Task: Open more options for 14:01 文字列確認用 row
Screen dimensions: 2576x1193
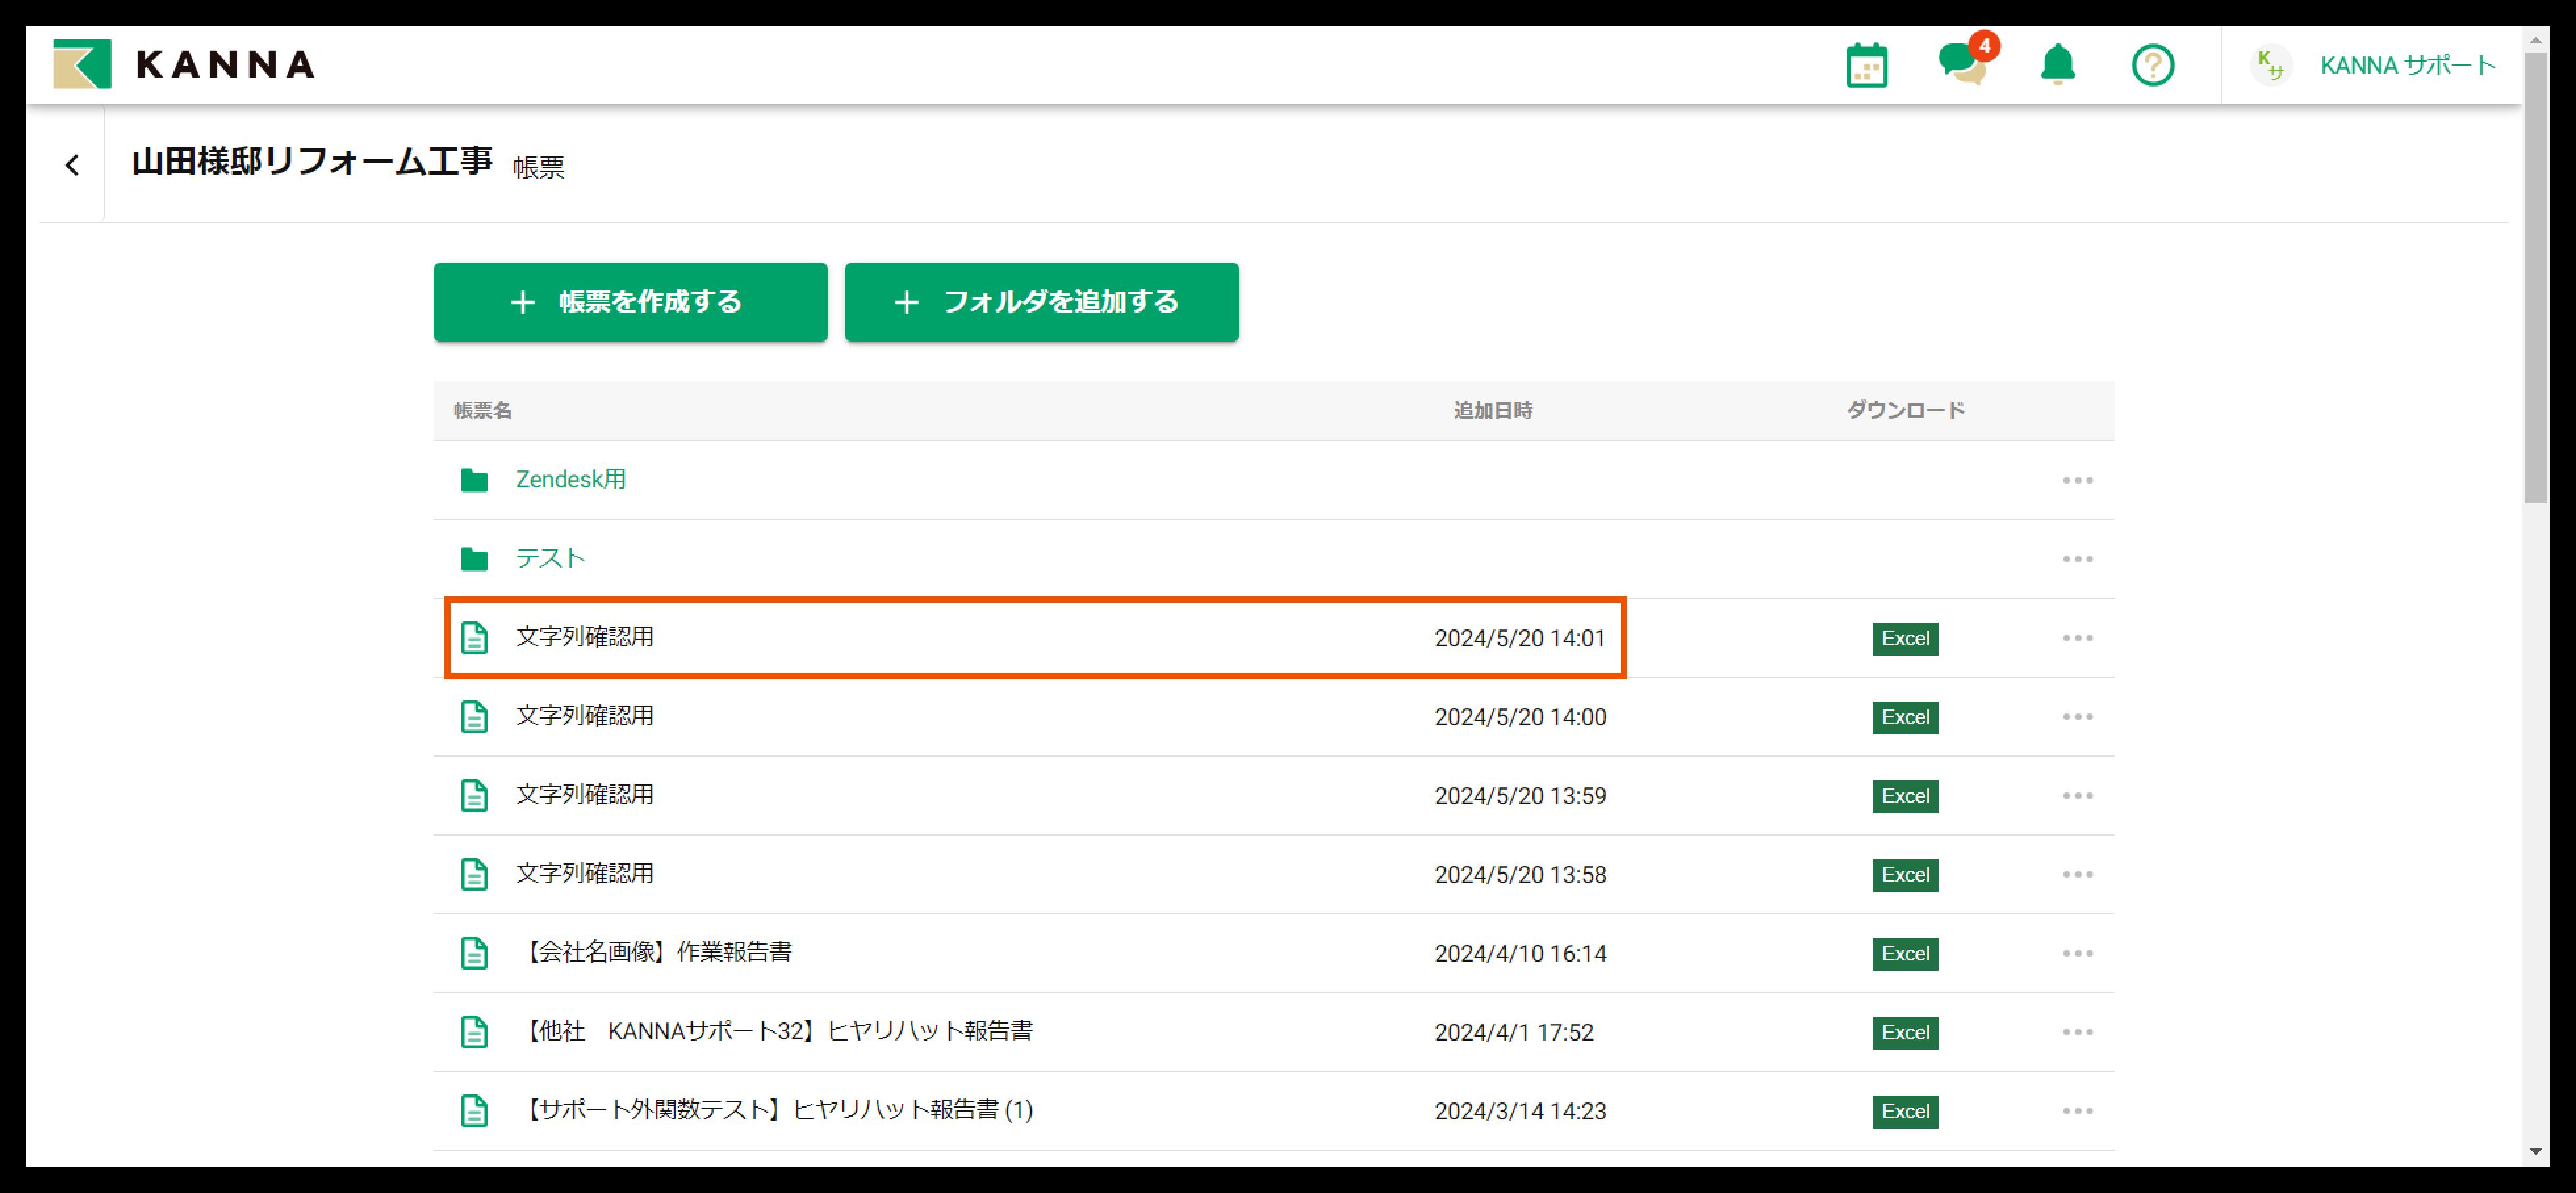Action: [x=2077, y=638]
